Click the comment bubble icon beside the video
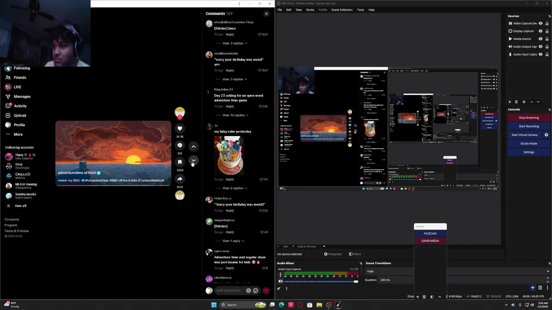Image resolution: width=552 pixels, height=310 pixels. click(180, 145)
